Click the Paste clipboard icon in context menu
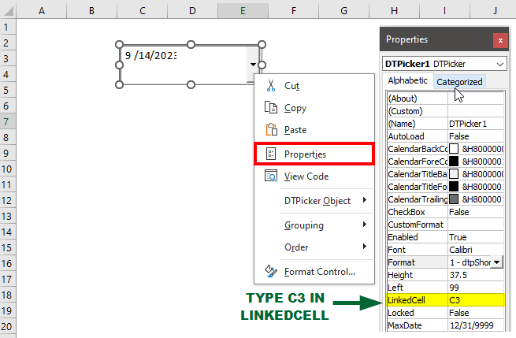The width and height of the screenshot is (516, 338). click(x=271, y=130)
